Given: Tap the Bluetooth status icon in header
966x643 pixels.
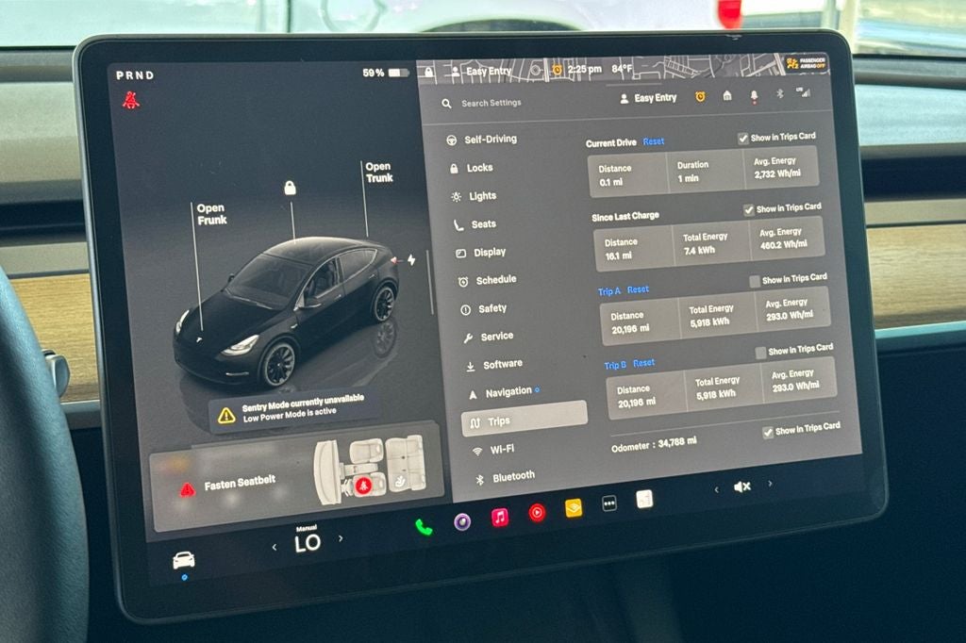Looking at the screenshot, I should pos(779,93).
